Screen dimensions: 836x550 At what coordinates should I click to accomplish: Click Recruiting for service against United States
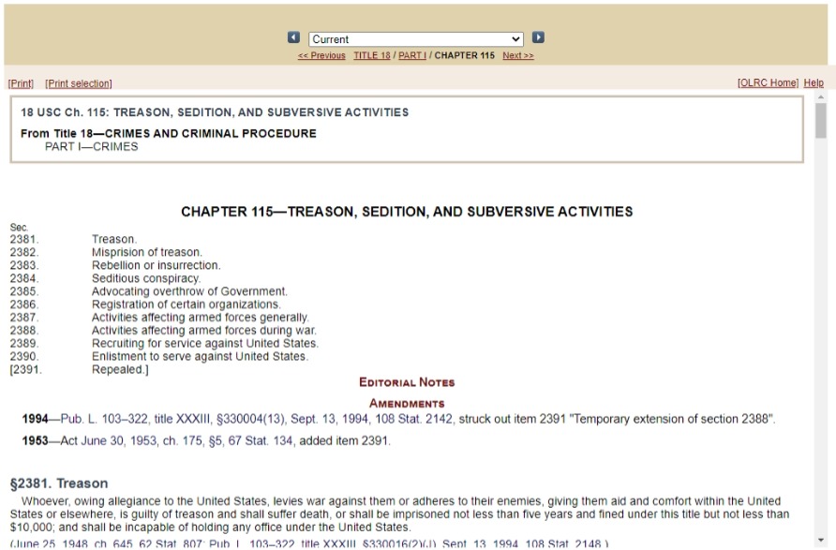[204, 343]
